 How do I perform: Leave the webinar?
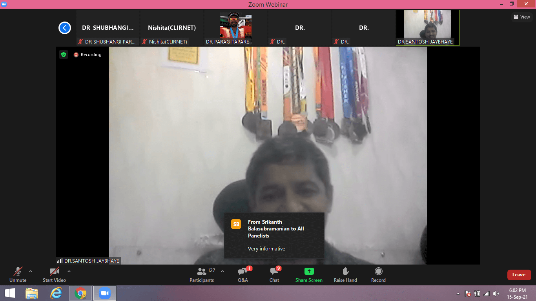click(x=519, y=275)
